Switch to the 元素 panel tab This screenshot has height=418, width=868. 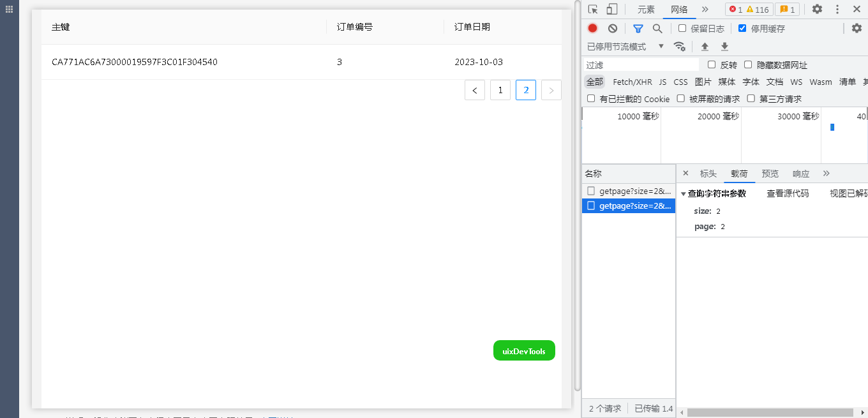(646, 10)
